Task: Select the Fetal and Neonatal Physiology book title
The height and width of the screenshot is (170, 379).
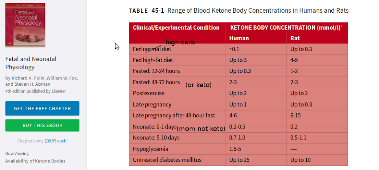Action: pos(31,63)
